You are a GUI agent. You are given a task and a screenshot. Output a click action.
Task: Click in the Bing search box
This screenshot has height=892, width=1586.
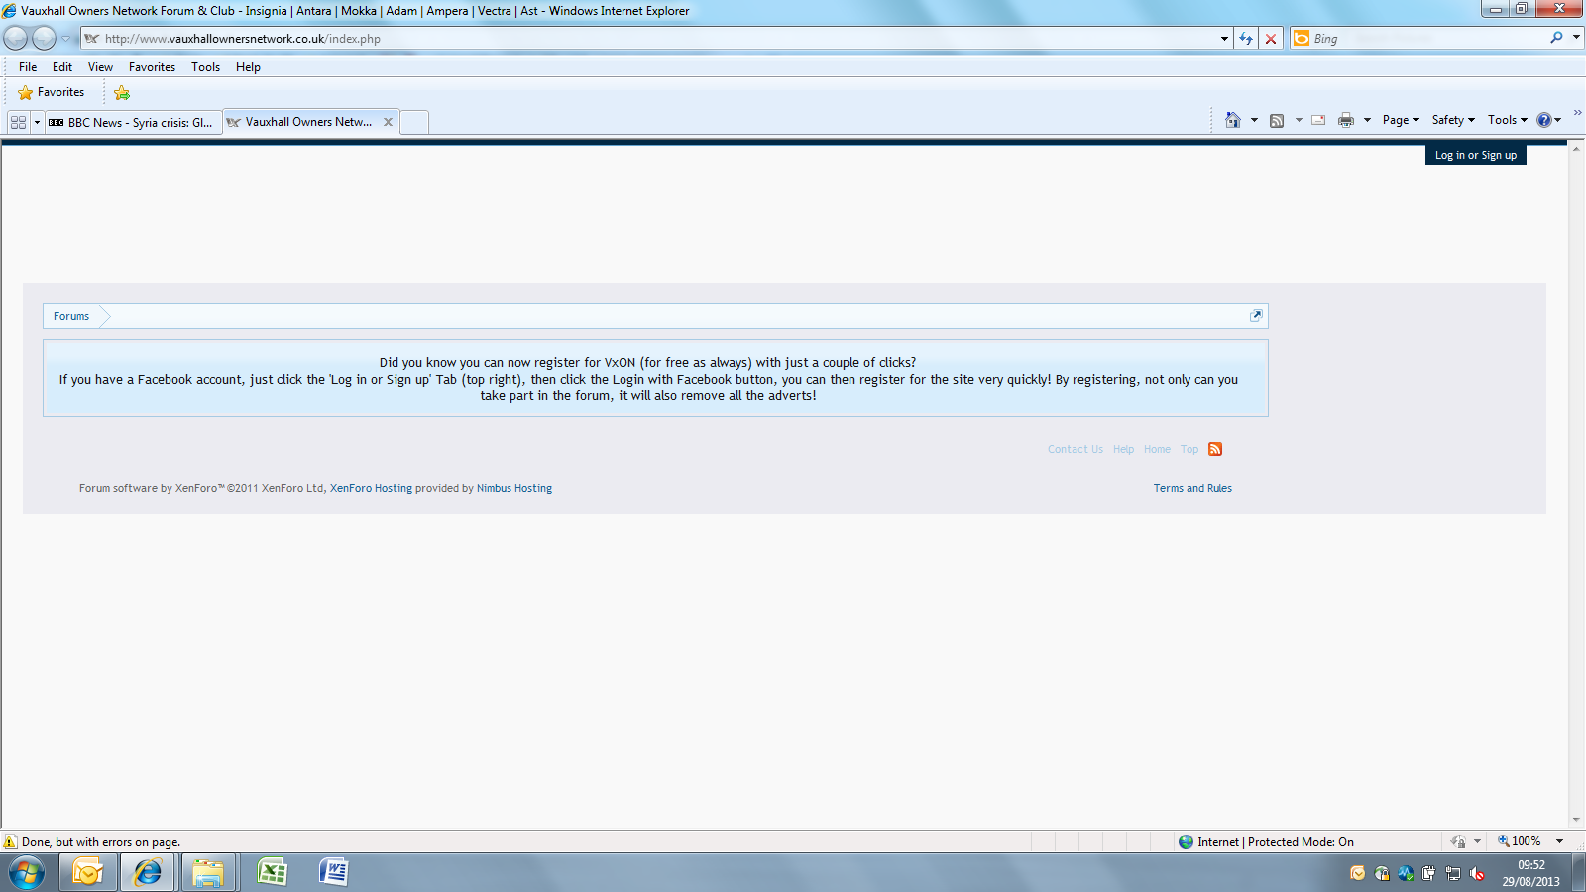[1427, 39]
